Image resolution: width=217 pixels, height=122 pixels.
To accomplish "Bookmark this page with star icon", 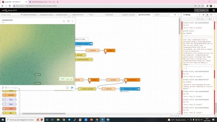I will pos(203,6).
